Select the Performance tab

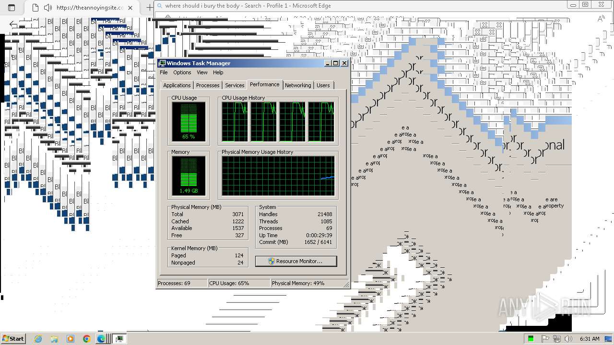pos(264,84)
